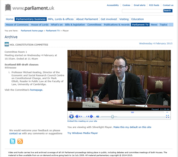Click the HOL Constitution Committee icon
The width and height of the screenshot is (178, 157).
(7, 44)
